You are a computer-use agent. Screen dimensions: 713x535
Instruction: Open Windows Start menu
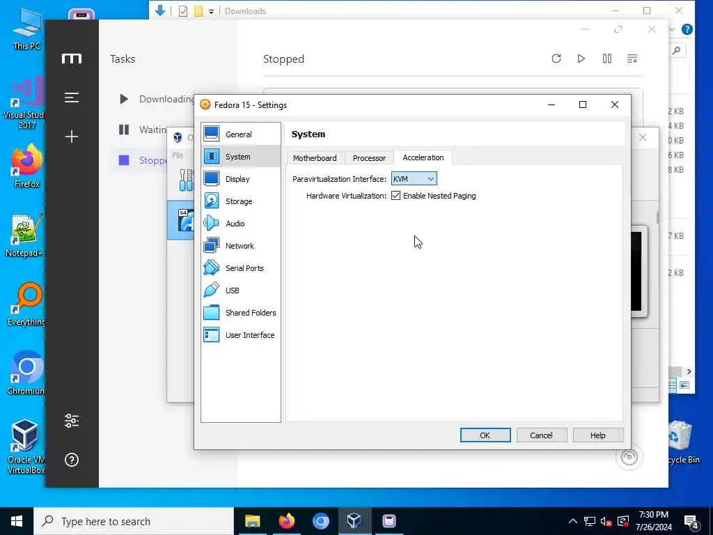(x=17, y=521)
